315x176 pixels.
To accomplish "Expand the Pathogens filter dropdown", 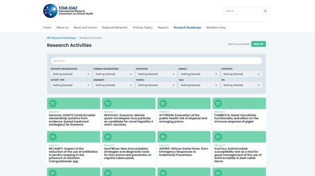I will [156, 74].
